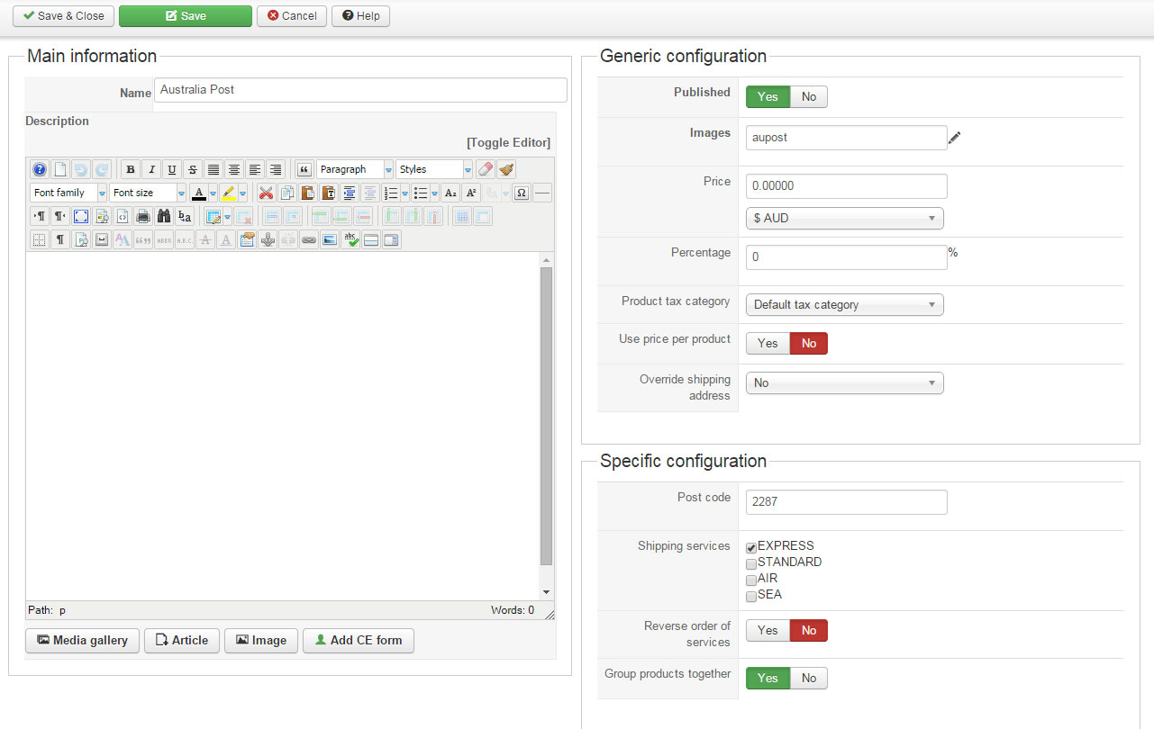The image size is (1154, 729).
Task: Click the Save & Close button
Action: pyautogui.click(x=63, y=16)
